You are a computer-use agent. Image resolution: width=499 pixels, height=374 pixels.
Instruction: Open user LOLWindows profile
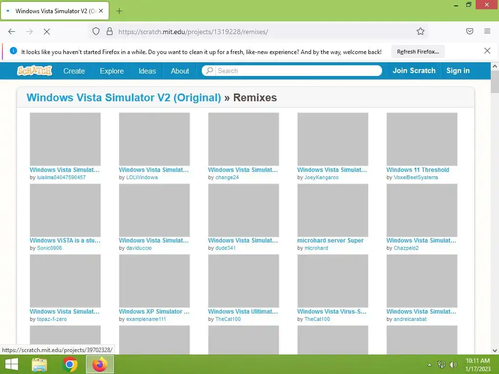click(142, 177)
